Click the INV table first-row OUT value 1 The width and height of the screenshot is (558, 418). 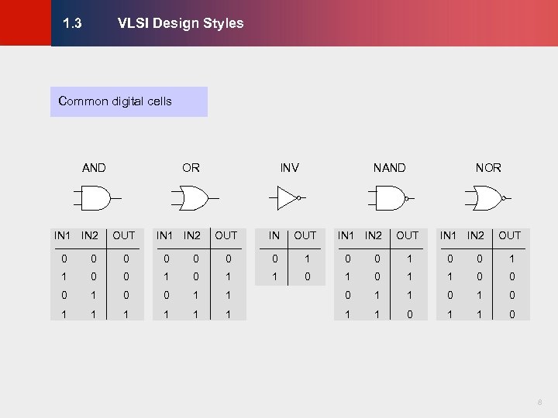[307, 259]
